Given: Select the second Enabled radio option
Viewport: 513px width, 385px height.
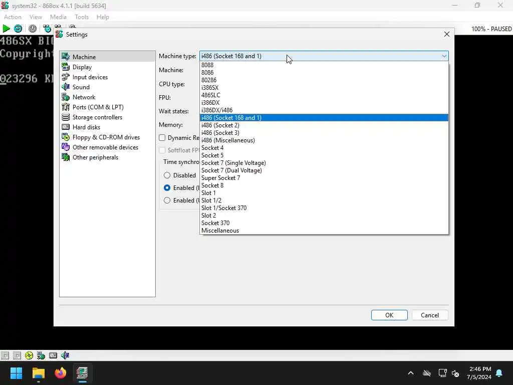Looking at the screenshot, I should (x=167, y=200).
